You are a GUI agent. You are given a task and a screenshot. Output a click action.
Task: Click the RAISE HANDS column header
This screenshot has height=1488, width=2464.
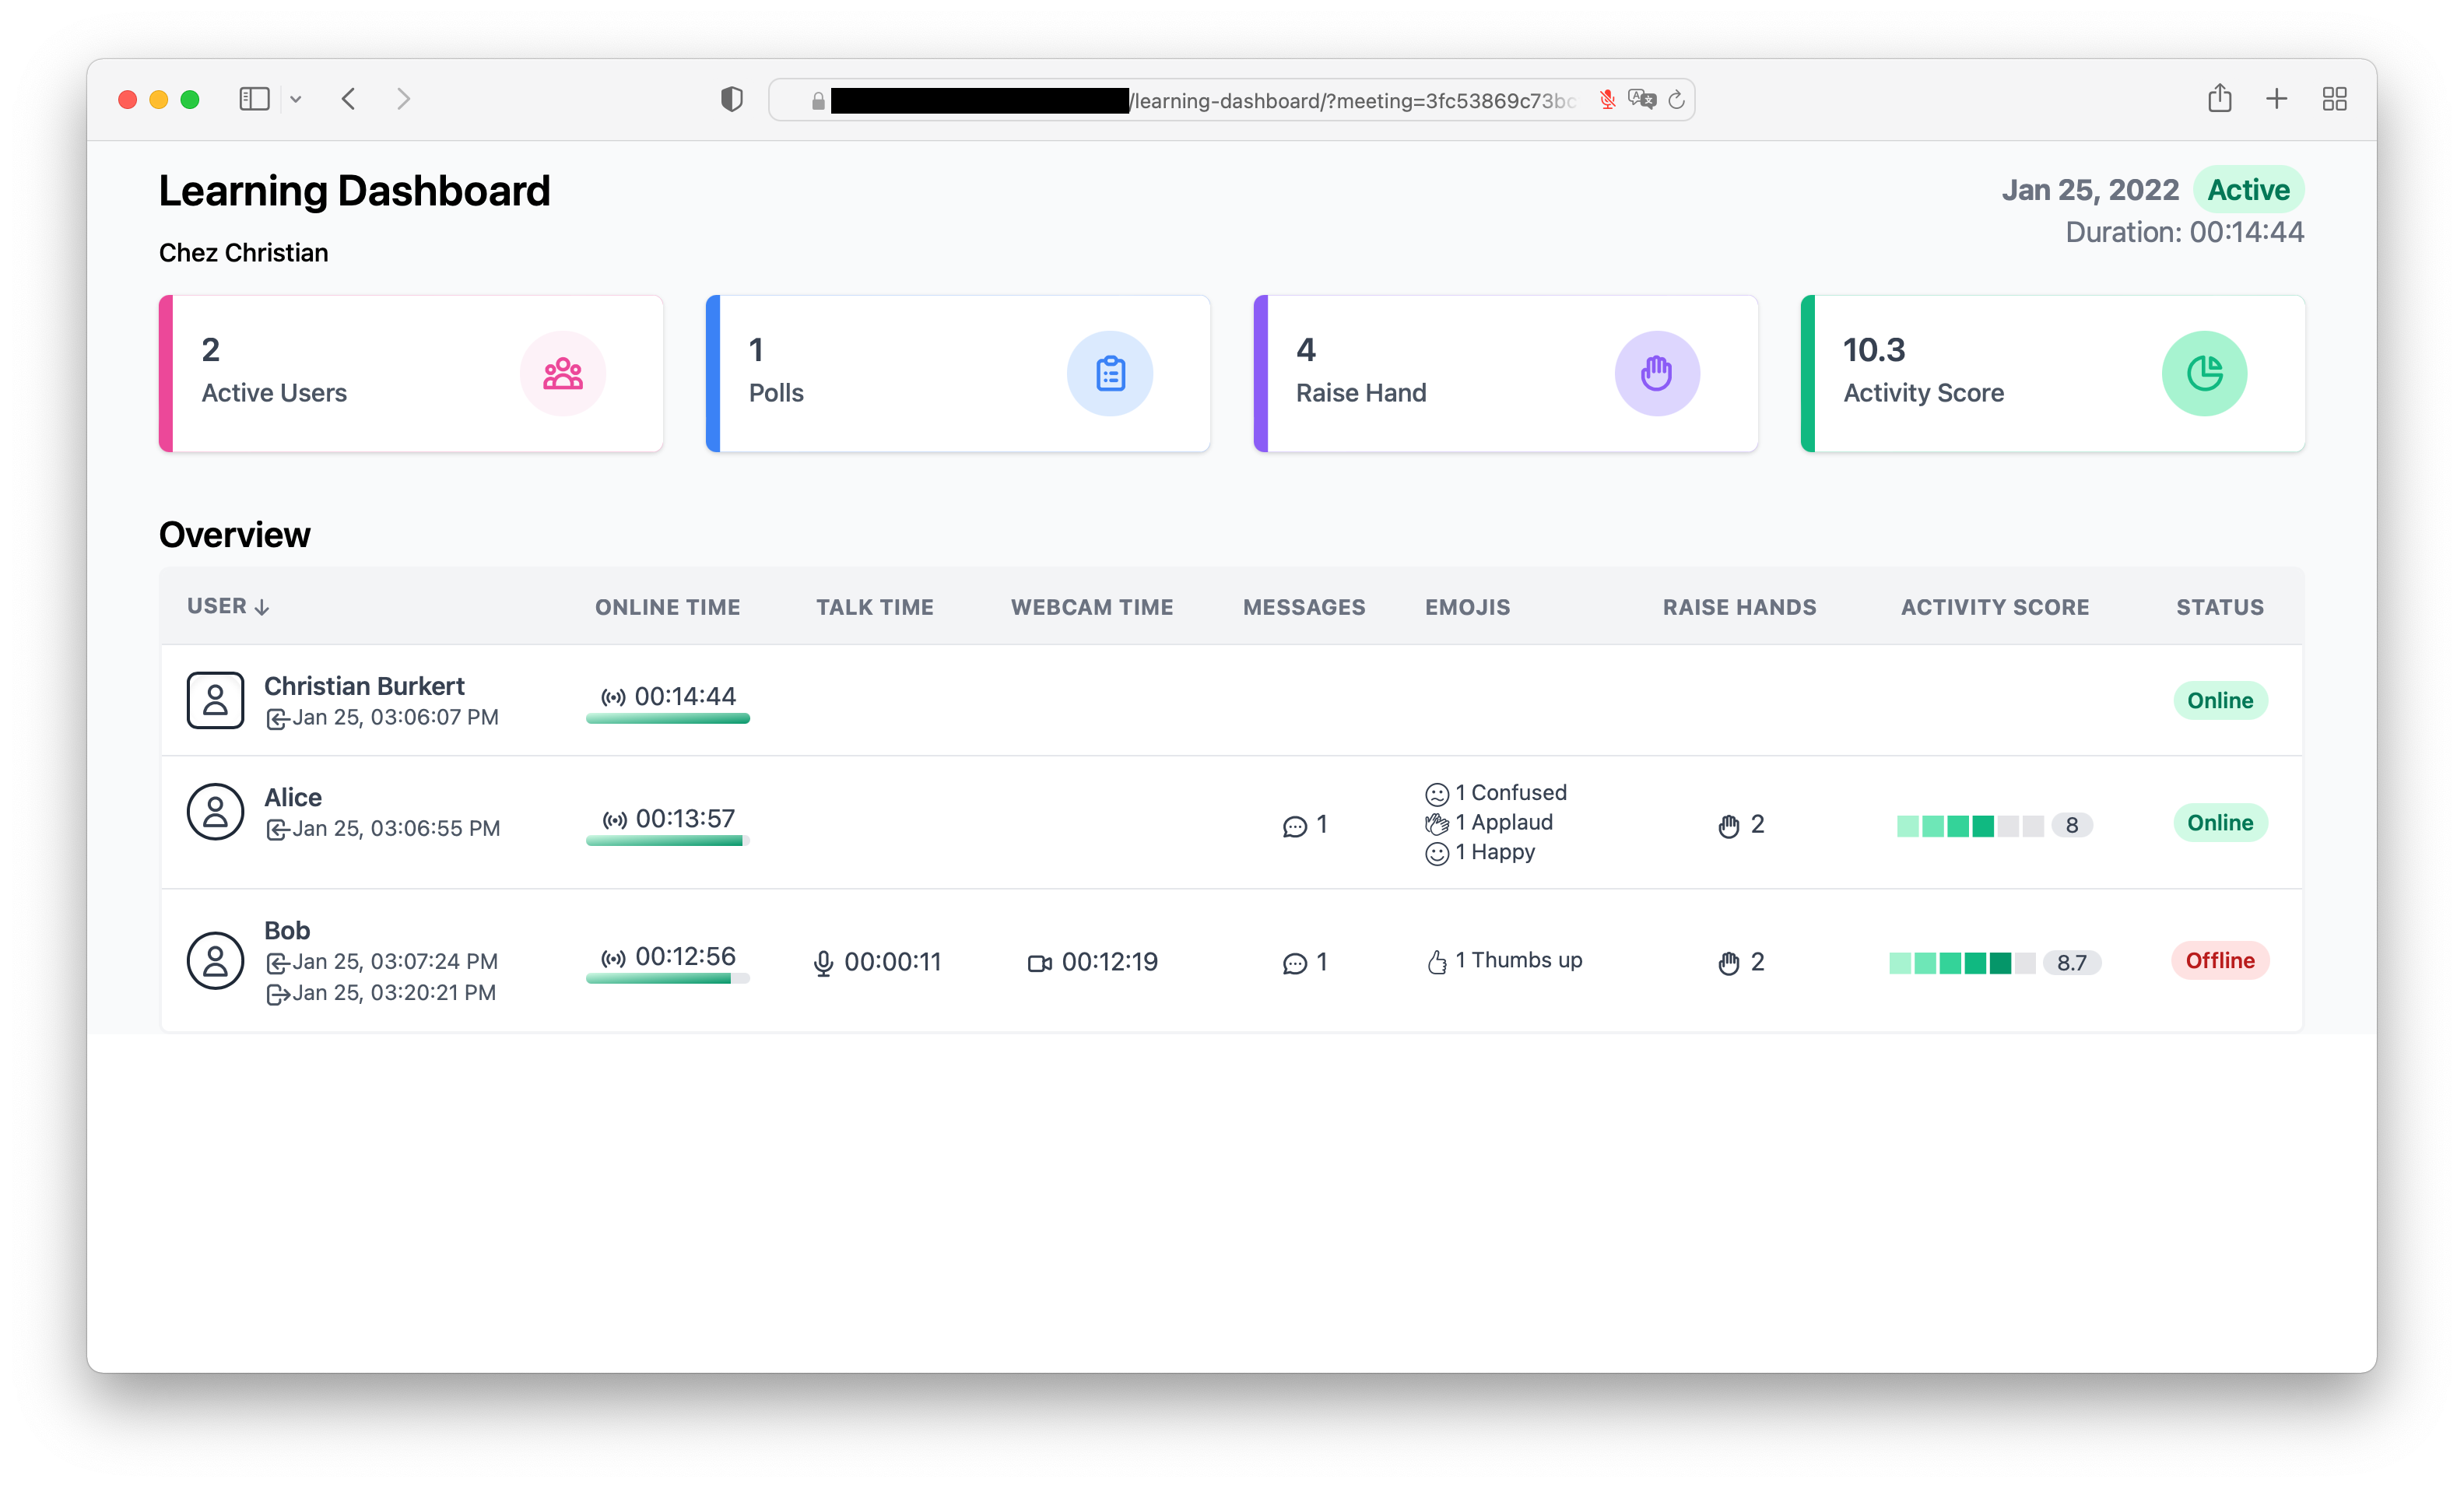(1740, 607)
